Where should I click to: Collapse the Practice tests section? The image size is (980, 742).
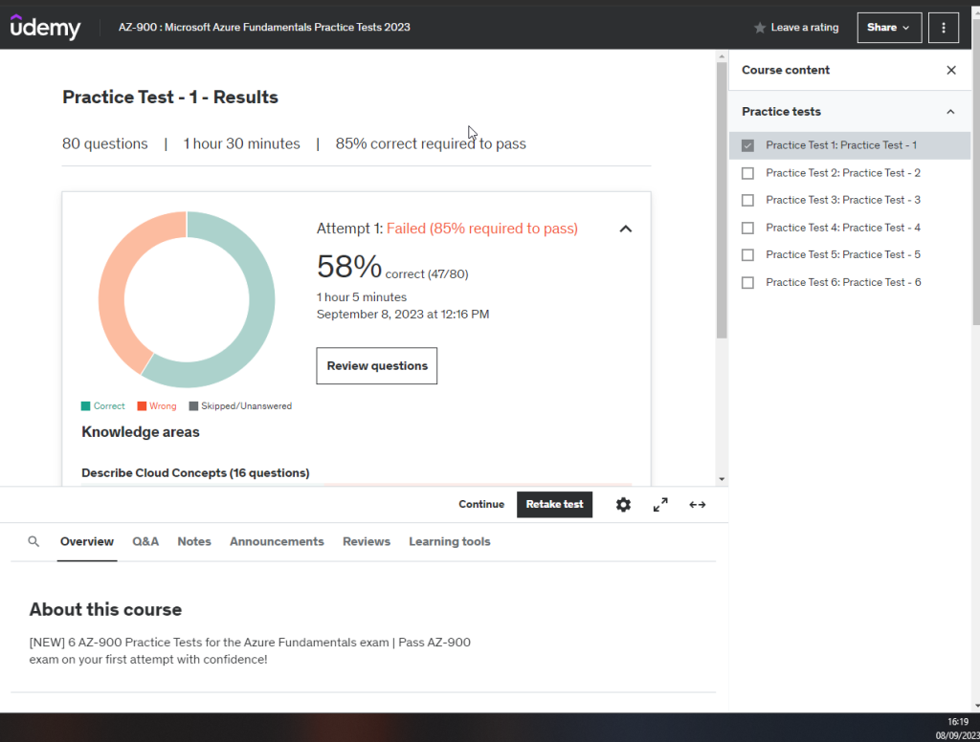(950, 112)
